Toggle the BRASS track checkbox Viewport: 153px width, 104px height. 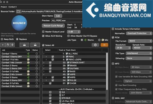pyautogui.click(x=50, y=66)
